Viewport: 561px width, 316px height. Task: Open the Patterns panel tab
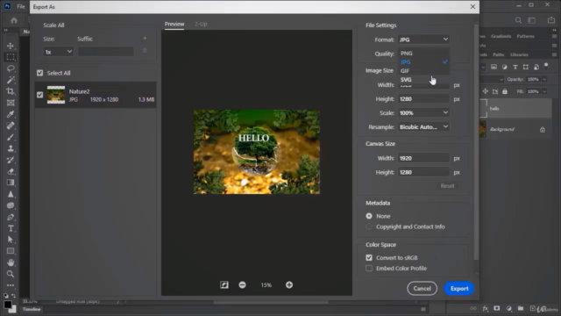[x=525, y=36]
